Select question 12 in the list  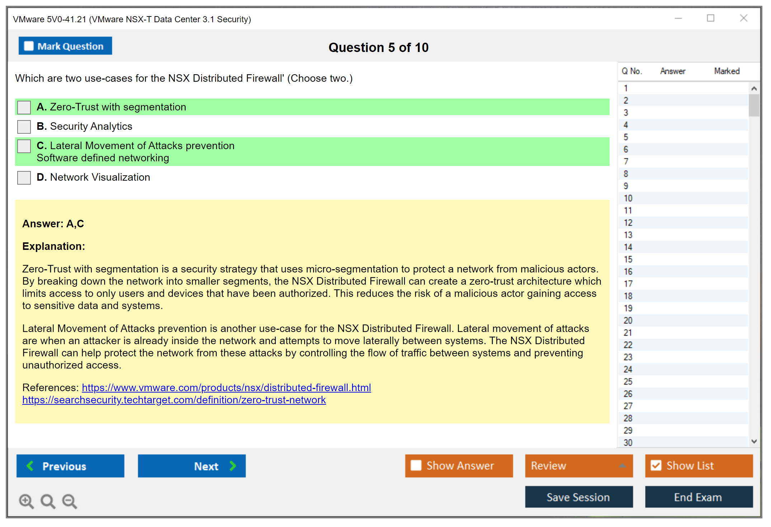[x=628, y=223]
